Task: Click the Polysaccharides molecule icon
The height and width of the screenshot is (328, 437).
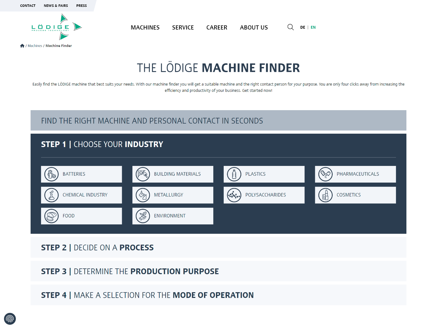Action: point(234,195)
